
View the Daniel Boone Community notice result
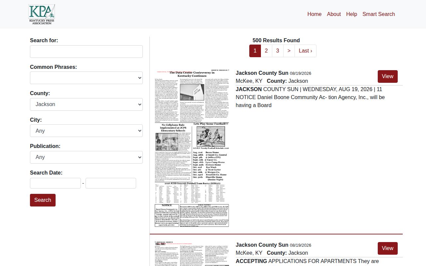388,76
